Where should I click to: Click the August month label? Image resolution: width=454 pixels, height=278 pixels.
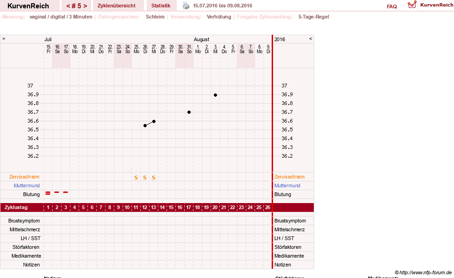[x=201, y=39]
